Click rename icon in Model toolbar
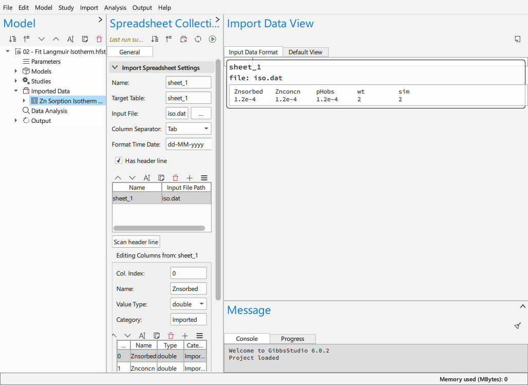528x385 pixels. [70, 39]
